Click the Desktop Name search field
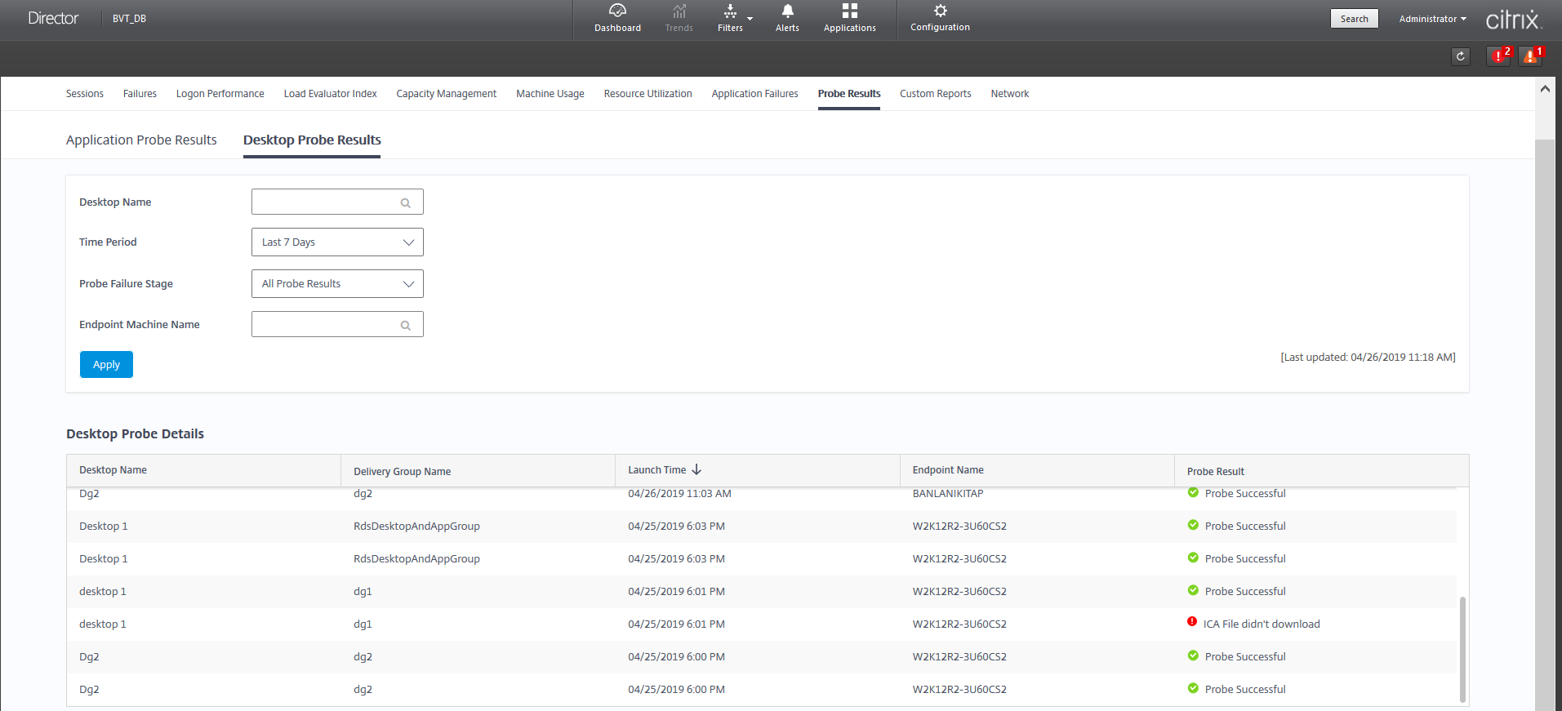Viewport: 1562px width, 711px height. 327,202
